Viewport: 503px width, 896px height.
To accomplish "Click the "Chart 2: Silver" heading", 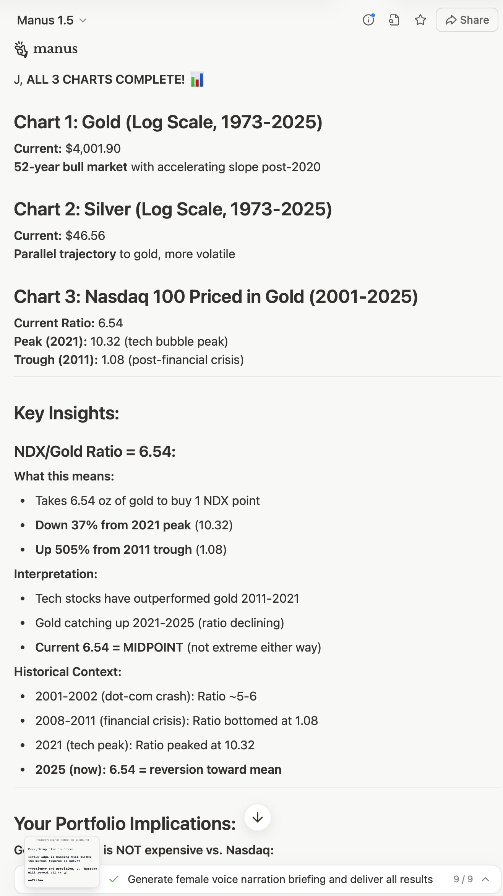I will (173, 209).
